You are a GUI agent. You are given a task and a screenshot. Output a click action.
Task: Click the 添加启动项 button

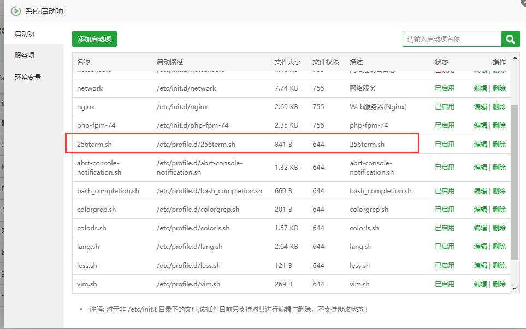(94, 39)
